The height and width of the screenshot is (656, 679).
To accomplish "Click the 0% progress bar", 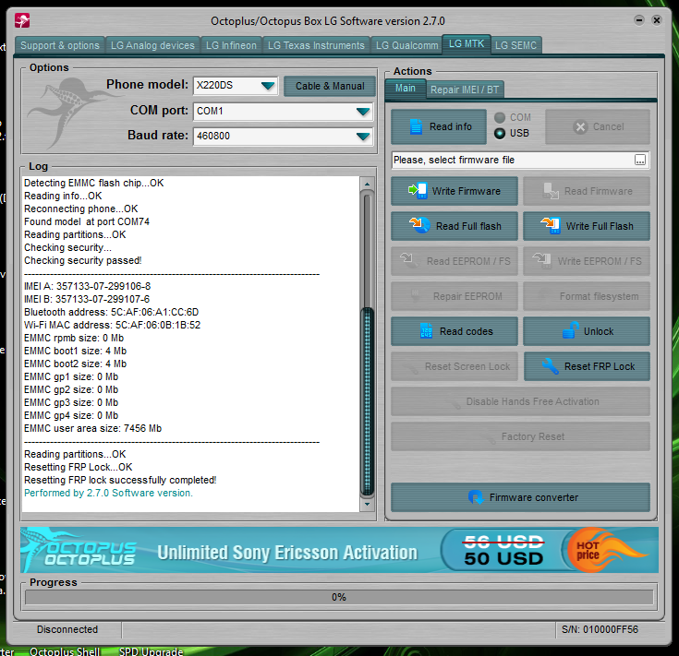I will click(x=339, y=597).
